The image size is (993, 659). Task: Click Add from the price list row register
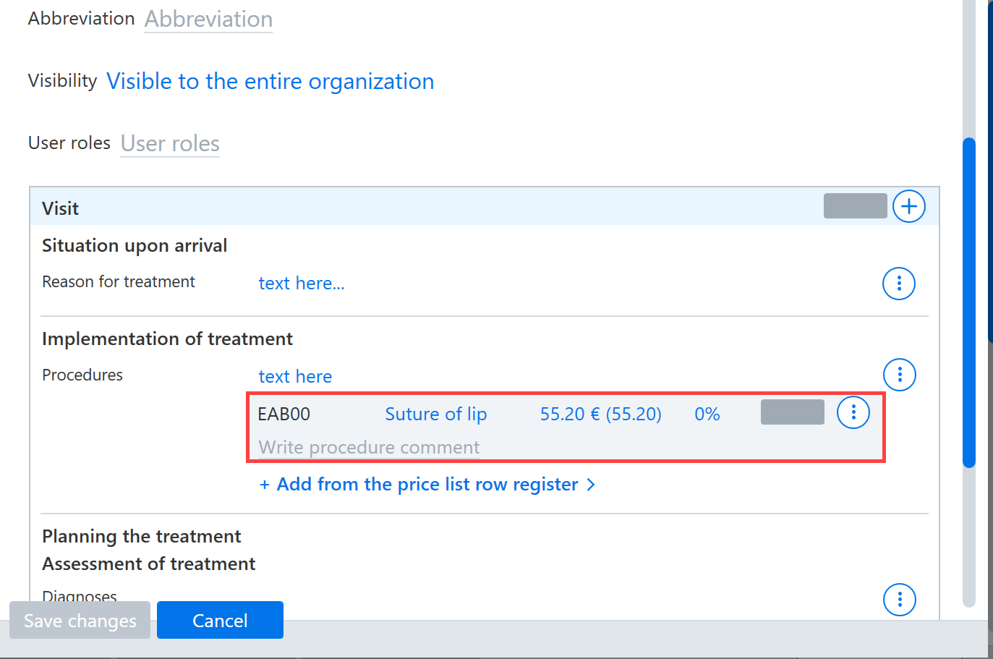coord(427,485)
